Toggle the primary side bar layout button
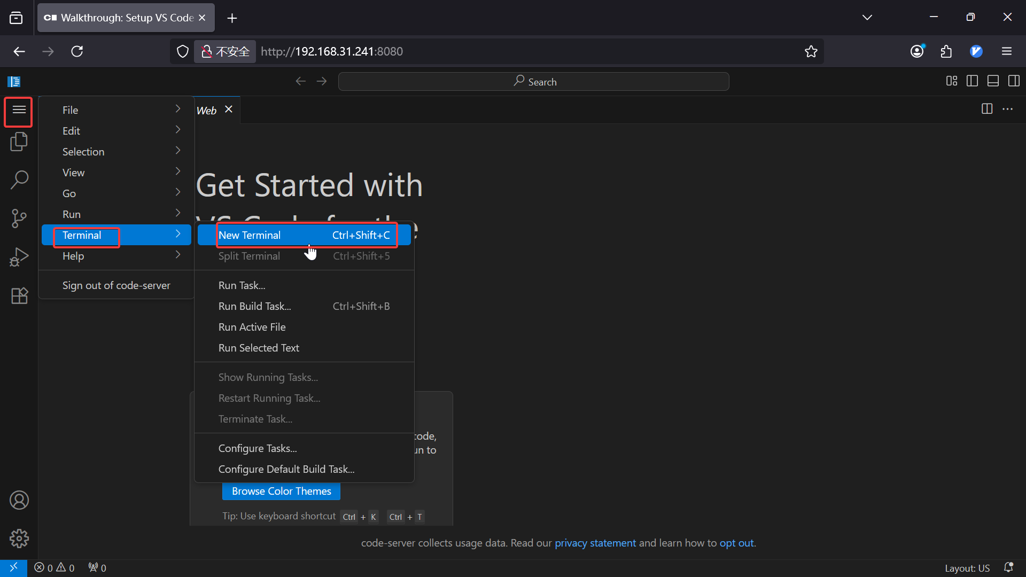The width and height of the screenshot is (1026, 577). pyautogui.click(x=972, y=81)
